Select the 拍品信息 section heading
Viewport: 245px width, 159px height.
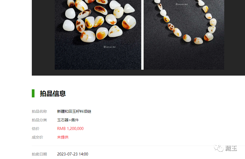coord(53,93)
